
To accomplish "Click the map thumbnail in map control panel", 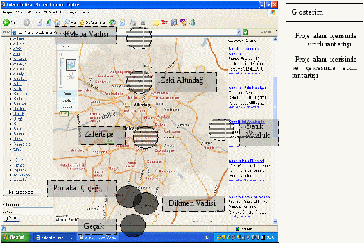I will (71, 65).
